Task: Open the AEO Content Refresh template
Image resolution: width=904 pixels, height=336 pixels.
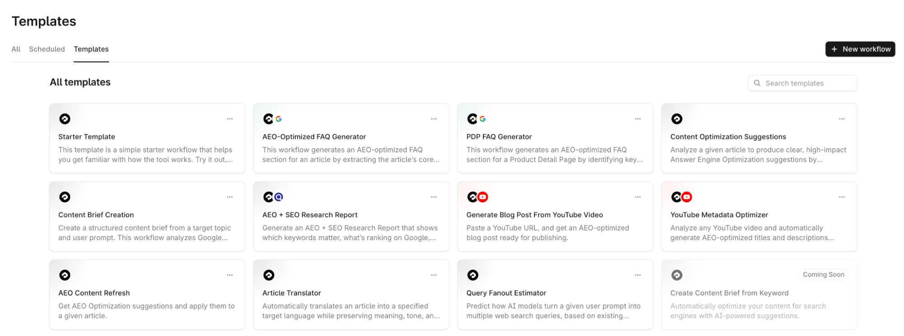Action: [x=147, y=294]
